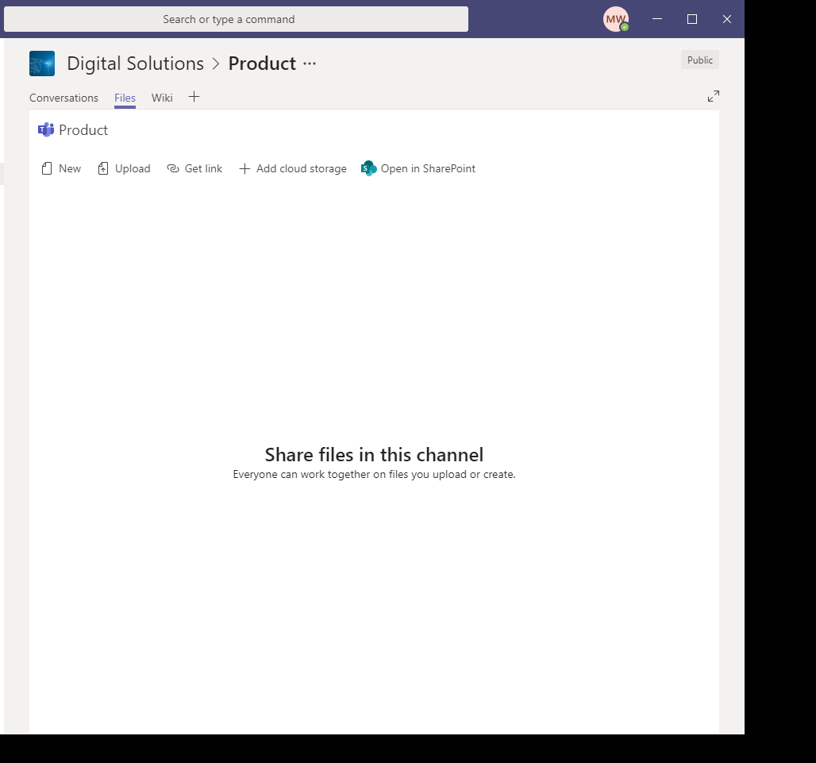Click the Product folder breadcrumb in Files
The image size is (816, 763).
[83, 129]
